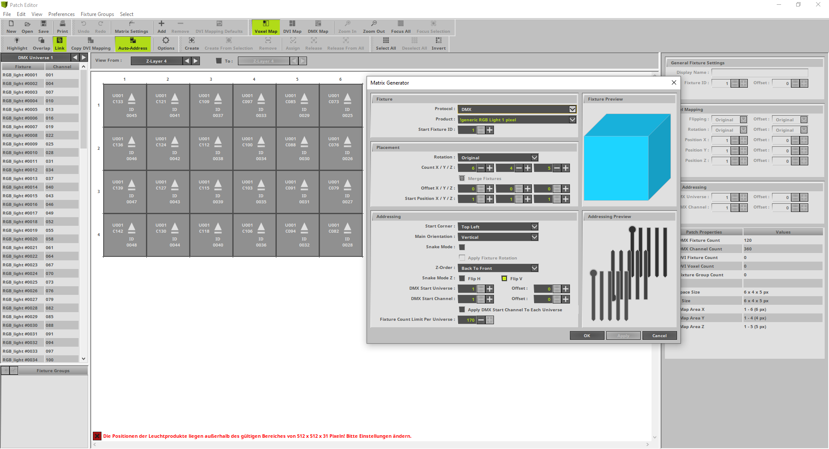Toggle Snake Mode Z Flip H checkbox
Image resolution: width=829 pixels, height=449 pixels.
tap(462, 278)
